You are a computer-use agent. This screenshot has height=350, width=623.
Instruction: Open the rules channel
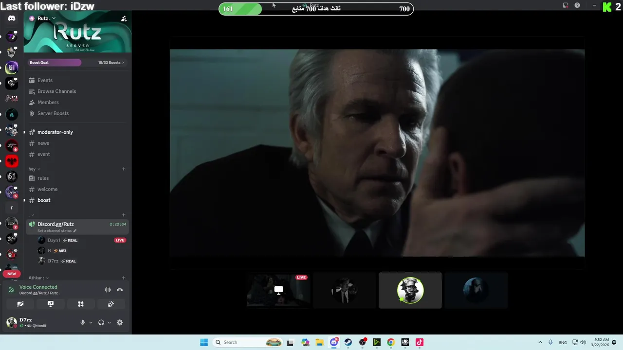(x=78, y=178)
